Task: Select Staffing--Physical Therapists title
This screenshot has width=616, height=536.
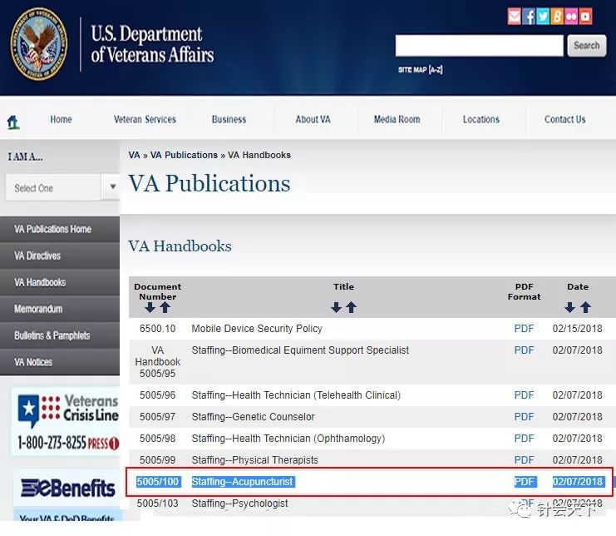Action: coord(255,459)
